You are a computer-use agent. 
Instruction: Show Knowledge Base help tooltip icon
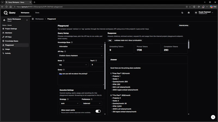(72, 43)
